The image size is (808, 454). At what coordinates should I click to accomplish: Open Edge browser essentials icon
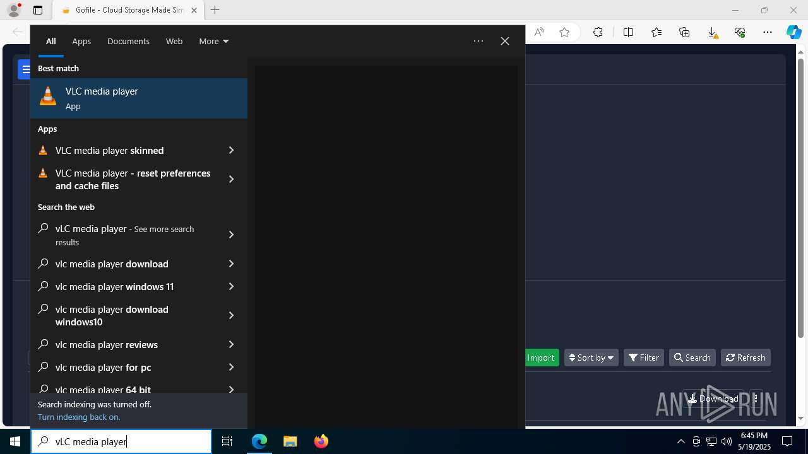(x=740, y=32)
